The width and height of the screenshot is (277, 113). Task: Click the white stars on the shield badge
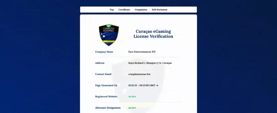pos(103,35)
